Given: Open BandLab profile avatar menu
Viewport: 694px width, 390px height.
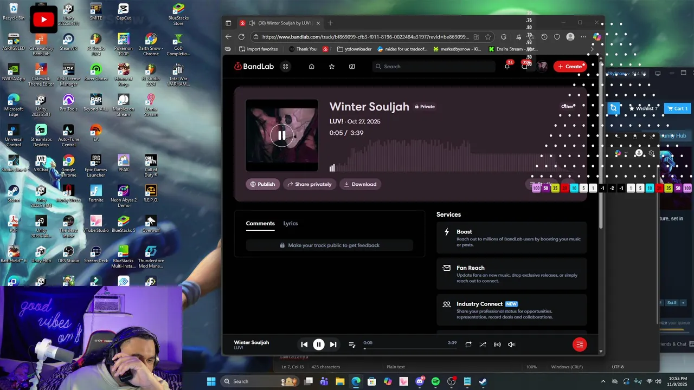Looking at the screenshot, I should [x=542, y=66].
